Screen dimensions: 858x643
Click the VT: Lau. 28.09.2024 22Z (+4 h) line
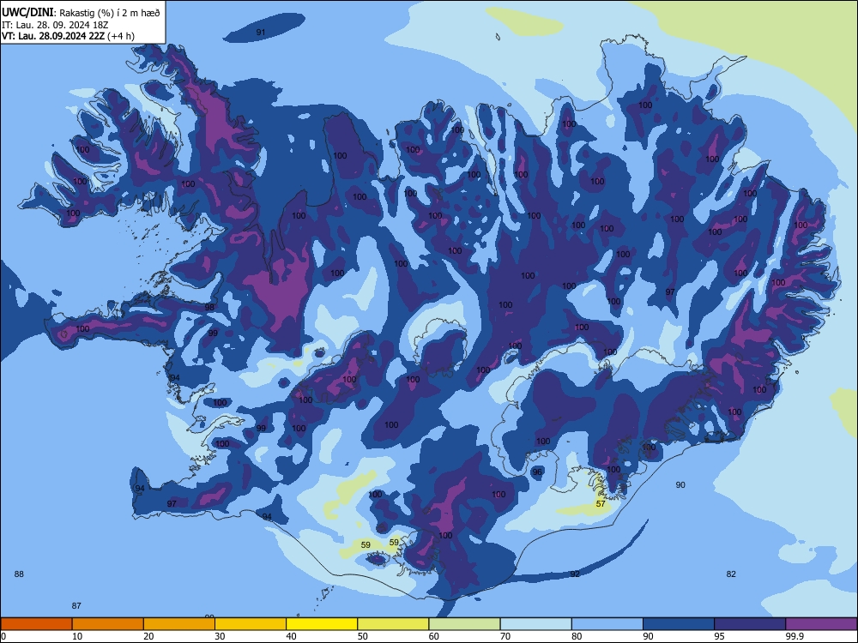(68, 36)
